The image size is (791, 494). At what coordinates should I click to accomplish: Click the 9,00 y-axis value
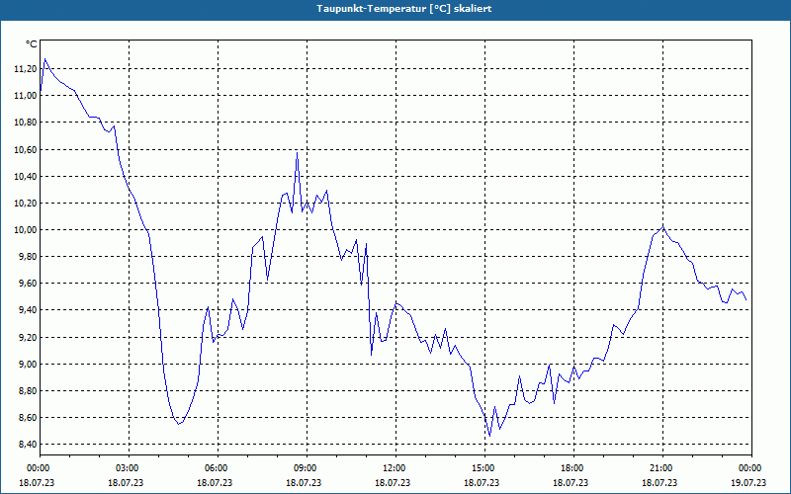point(28,364)
